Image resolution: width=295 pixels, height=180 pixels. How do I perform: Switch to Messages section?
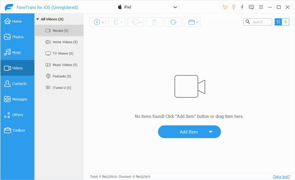tap(17, 99)
